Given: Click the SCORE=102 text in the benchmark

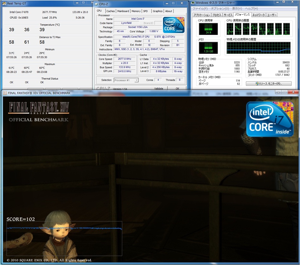Looking at the screenshot, I should pos(21,219).
